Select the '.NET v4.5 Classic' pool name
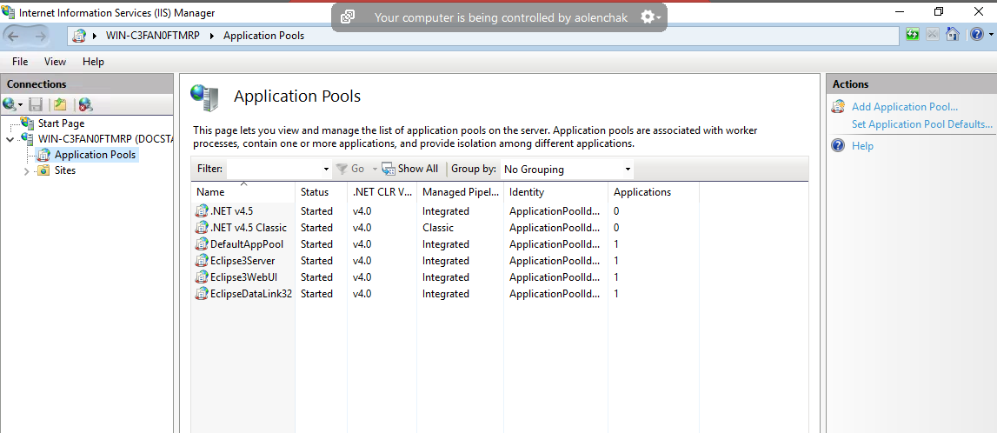 point(249,227)
